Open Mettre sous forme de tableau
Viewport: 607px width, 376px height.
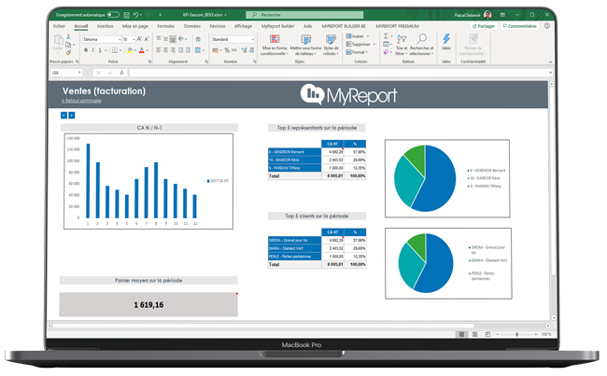[305, 45]
